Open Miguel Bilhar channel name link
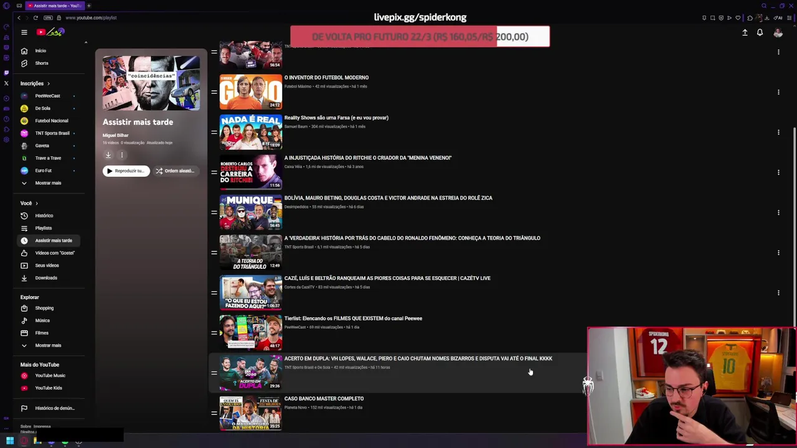 pos(115,135)
